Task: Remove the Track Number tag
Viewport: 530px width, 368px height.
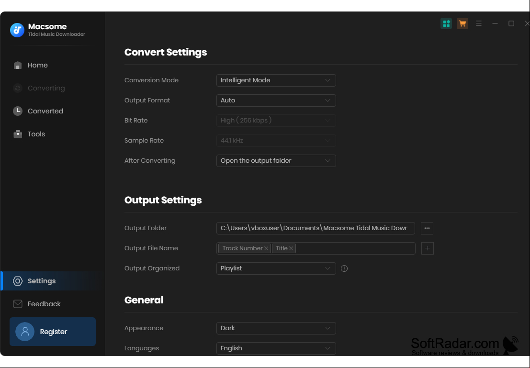Action: (x=266, y=248)
